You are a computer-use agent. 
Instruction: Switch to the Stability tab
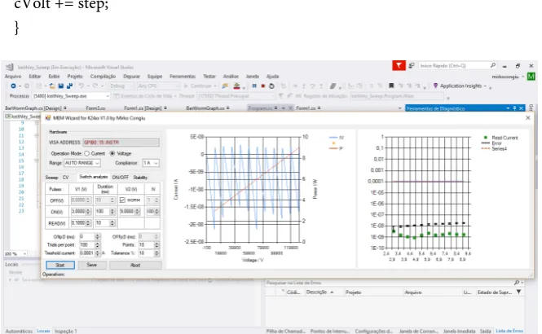(x=140, y=178)
